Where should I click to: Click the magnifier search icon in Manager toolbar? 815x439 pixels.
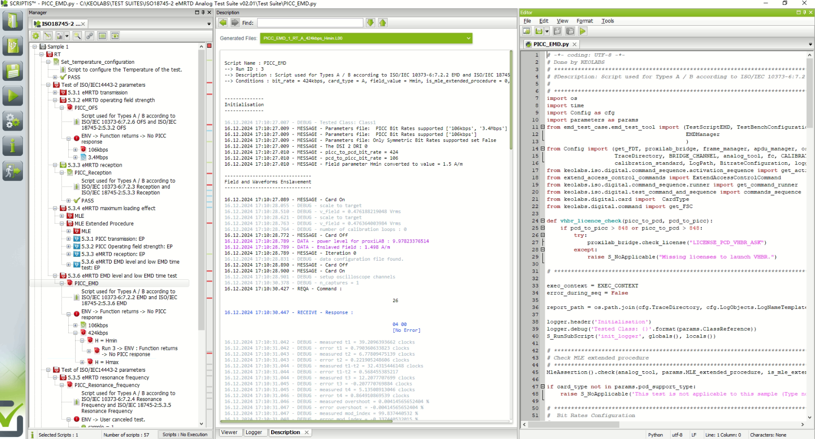77,36
